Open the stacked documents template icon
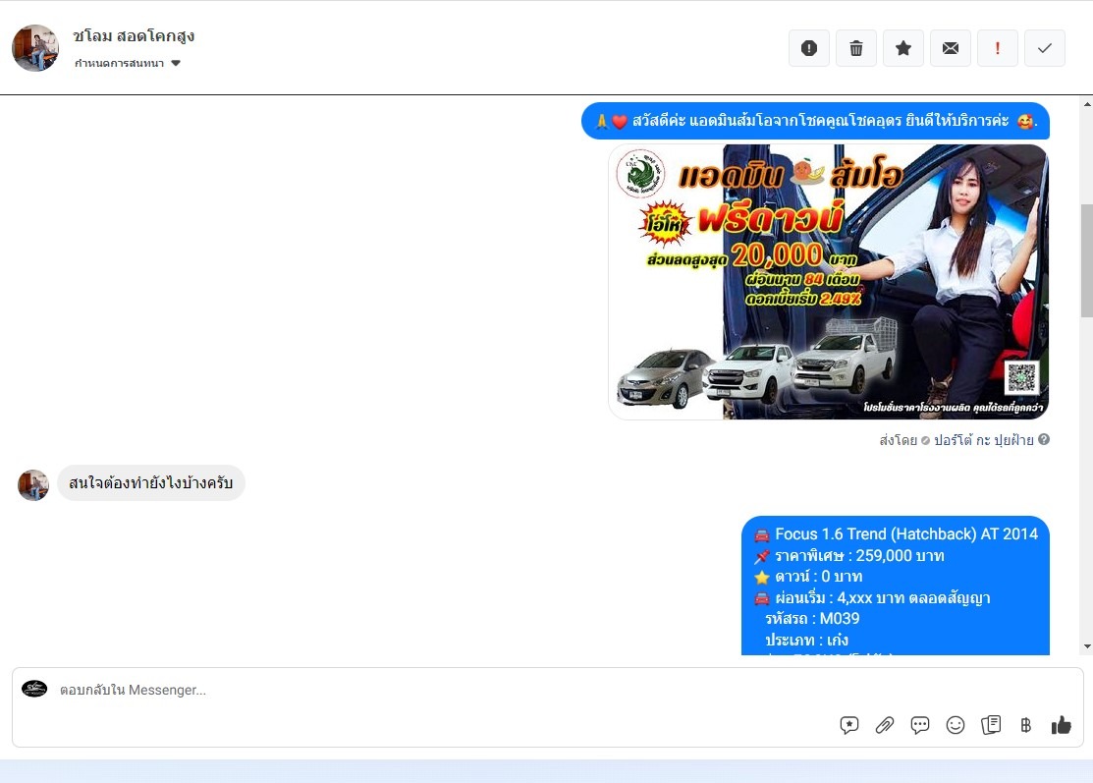The image size is (1093, 783). (991, 725)
